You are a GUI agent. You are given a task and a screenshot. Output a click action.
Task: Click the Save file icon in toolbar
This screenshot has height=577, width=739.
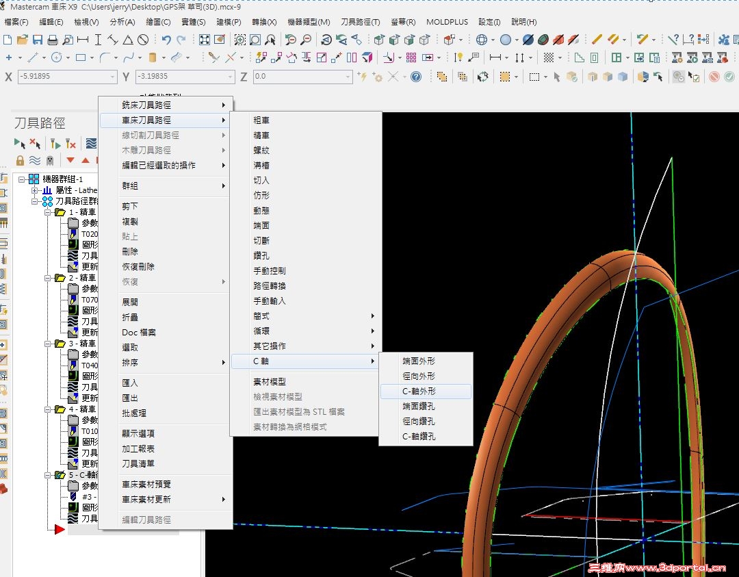point(38,40)
